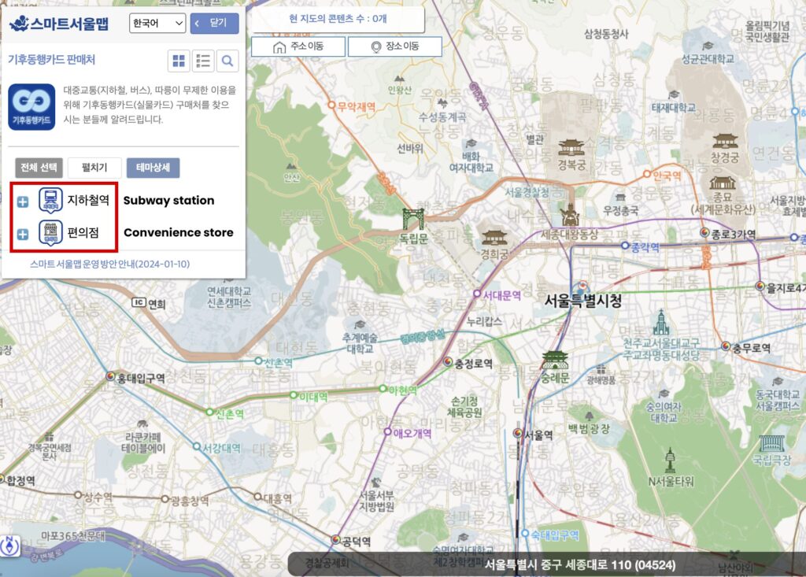Click the 서울역 station marker

point(518,434)
